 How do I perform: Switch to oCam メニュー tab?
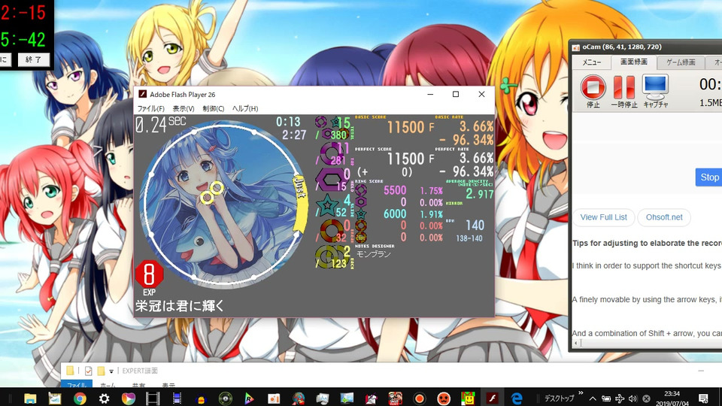point(592,62)
